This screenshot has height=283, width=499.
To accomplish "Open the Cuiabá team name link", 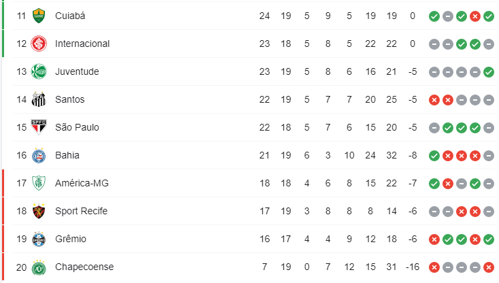I will click(x=70, y=16).
